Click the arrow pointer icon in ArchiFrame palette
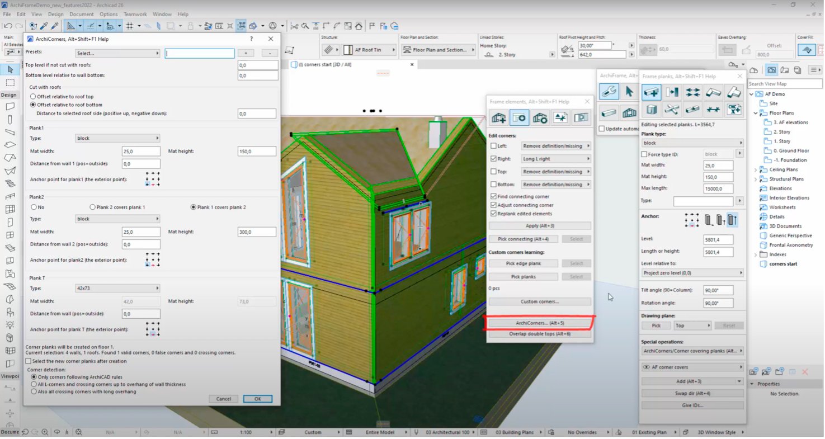The image size is (825, 439). point(629,91)
